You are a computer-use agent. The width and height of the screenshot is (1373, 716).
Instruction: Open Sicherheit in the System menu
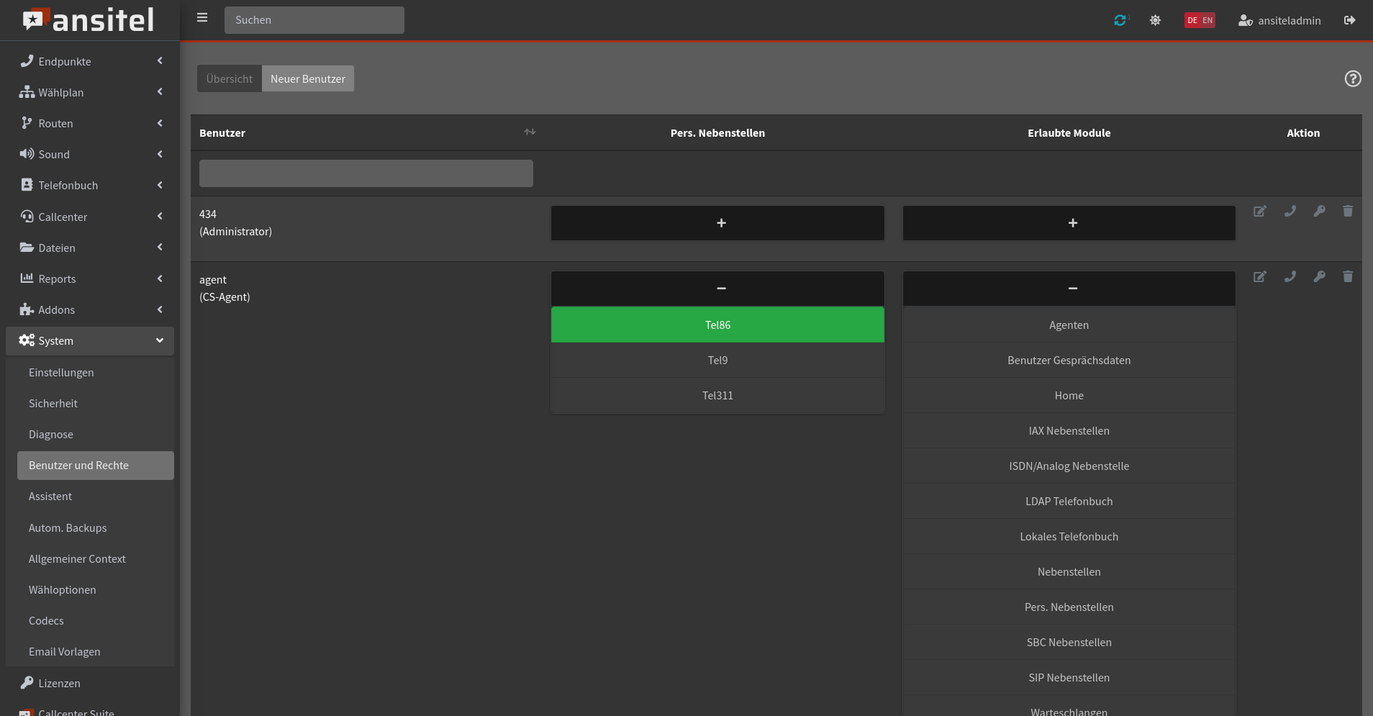(x=53, y=404)
